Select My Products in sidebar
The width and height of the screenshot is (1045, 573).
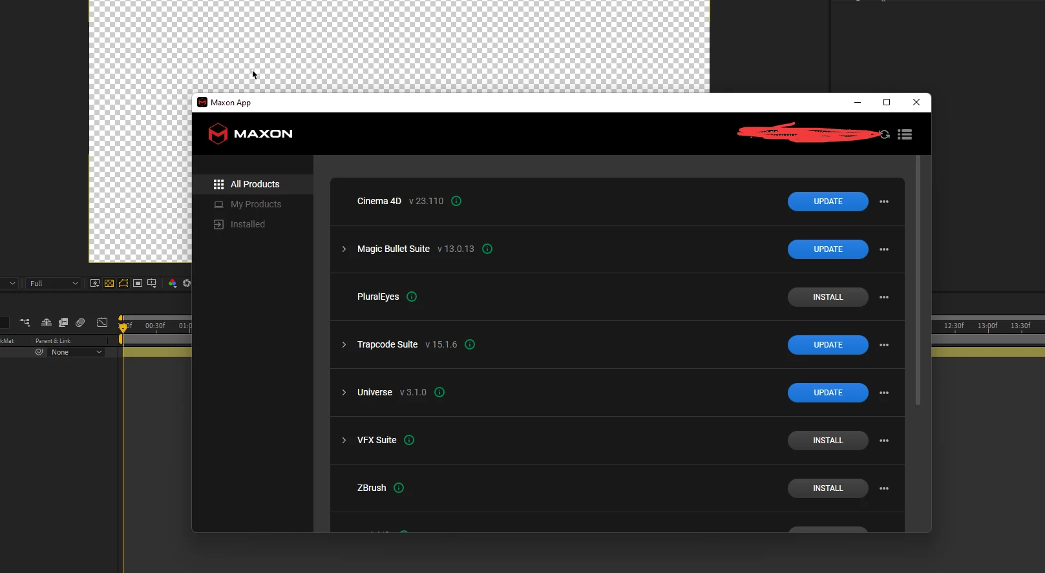pos(253,204)
